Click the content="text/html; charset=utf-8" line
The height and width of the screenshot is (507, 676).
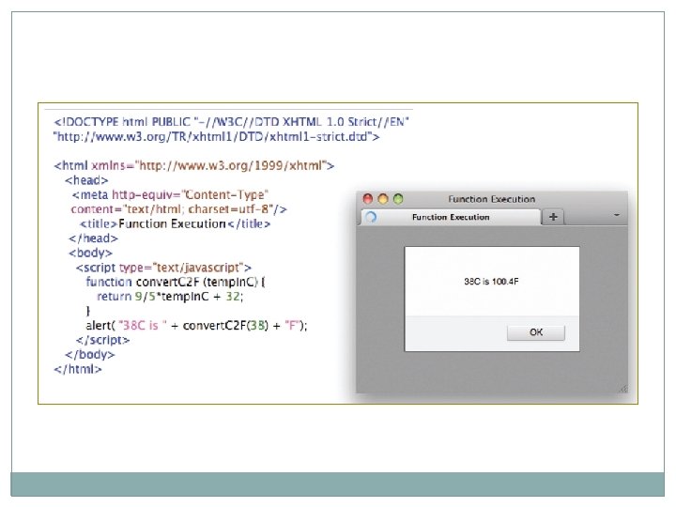pyautogui.click(x=179, y=209)
